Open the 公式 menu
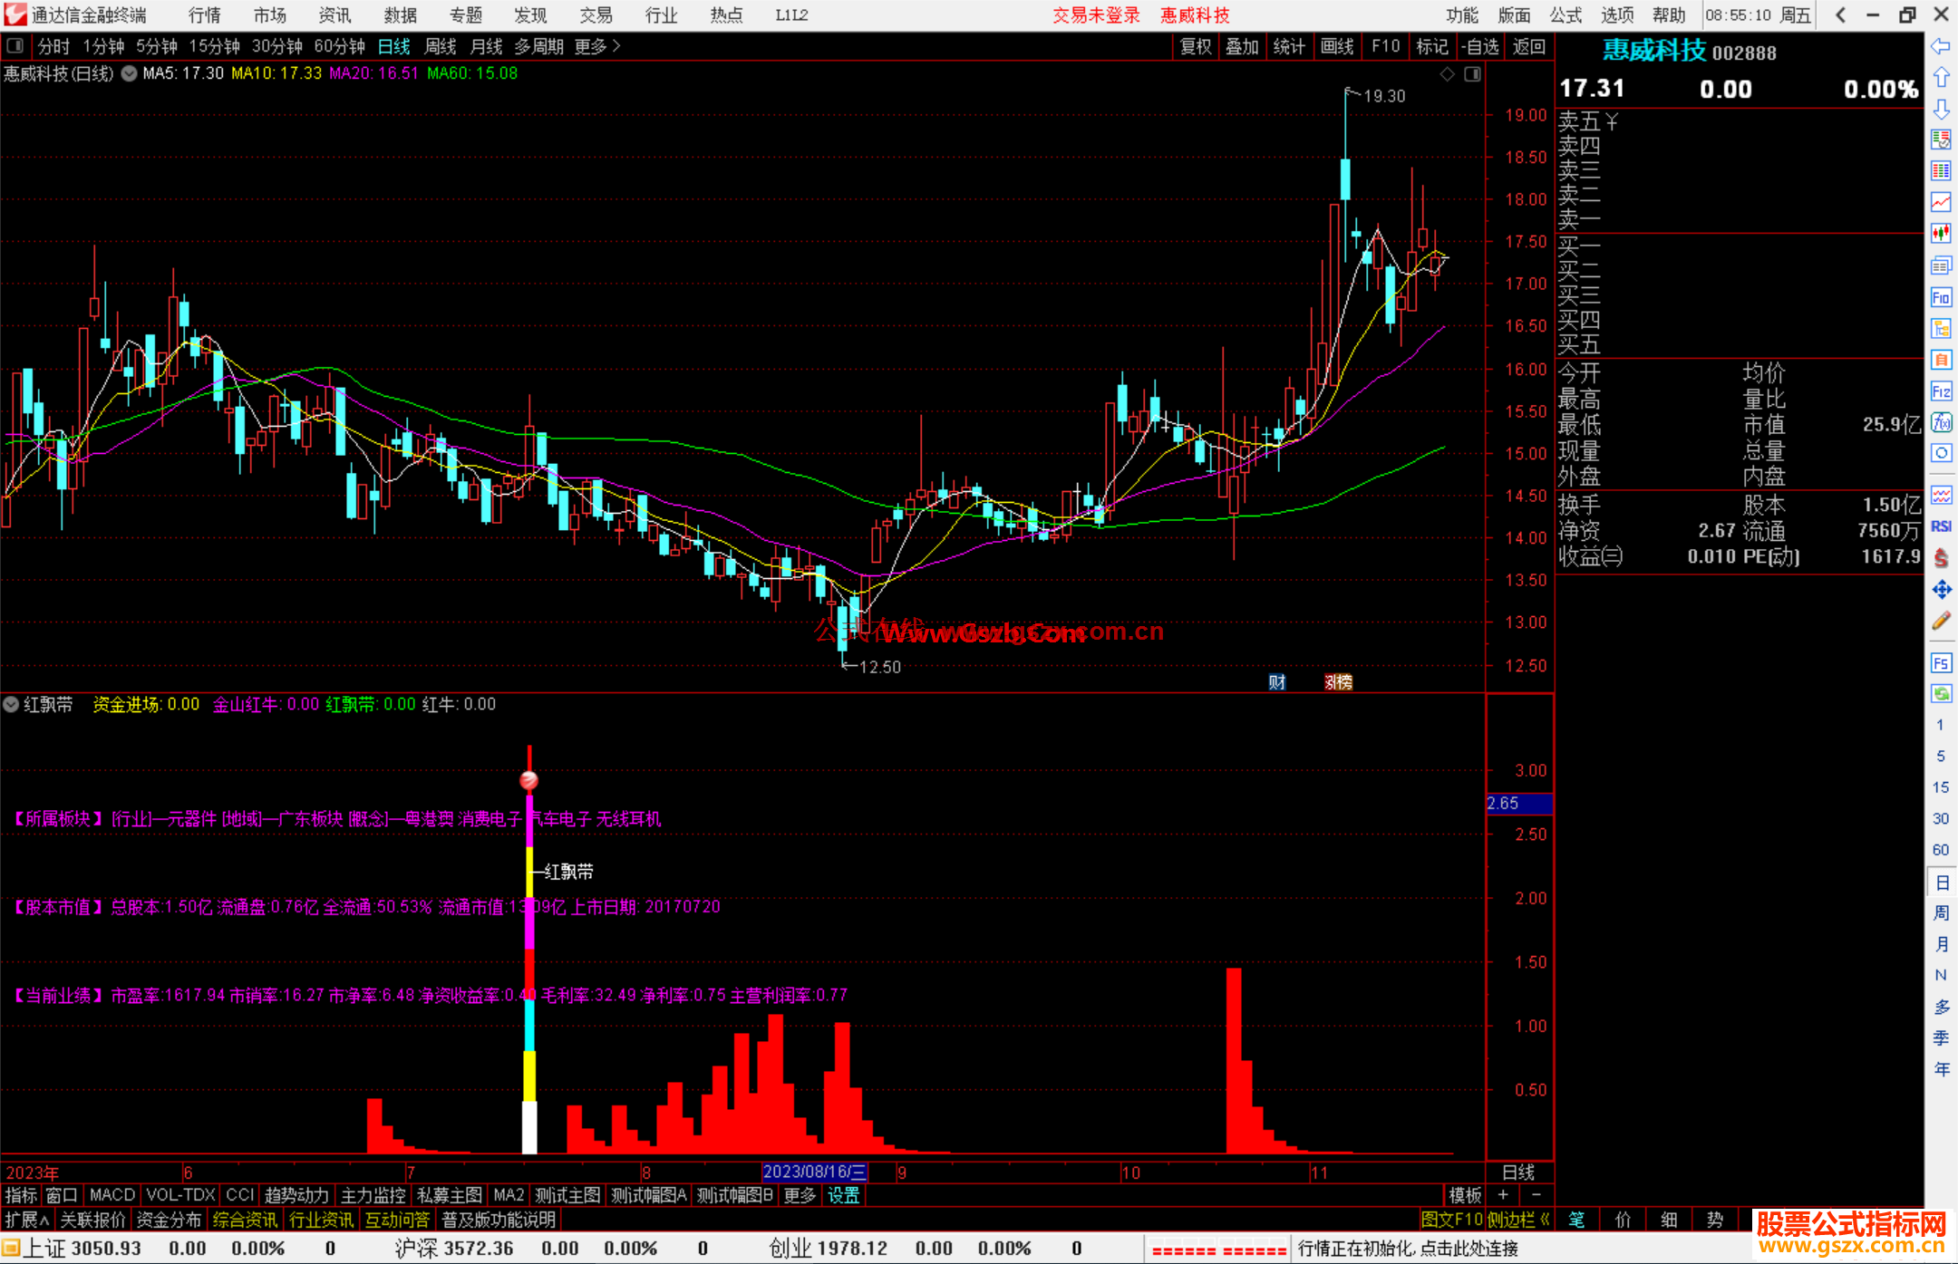The height and width of the screenshot is (1264, 1958). [1565, 15]
